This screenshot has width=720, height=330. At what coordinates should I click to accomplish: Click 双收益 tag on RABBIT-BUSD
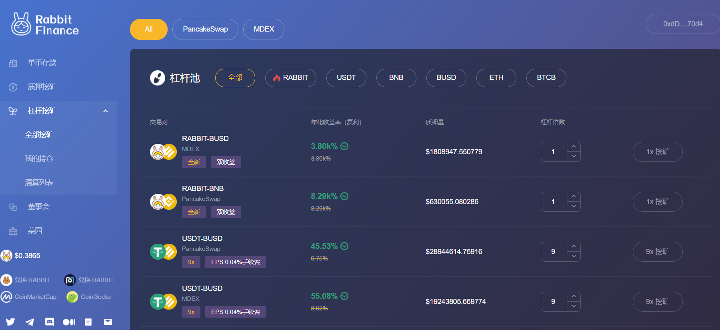coord(226,162)
